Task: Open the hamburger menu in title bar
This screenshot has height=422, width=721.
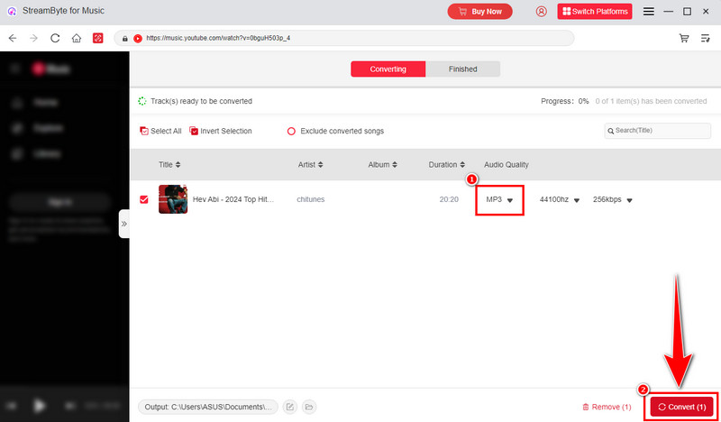Action: 648,12
